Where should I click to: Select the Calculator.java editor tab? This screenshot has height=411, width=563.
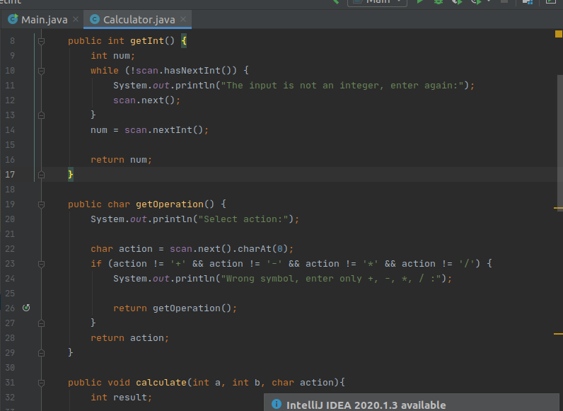pyautogui.click(x=137, y=19)
